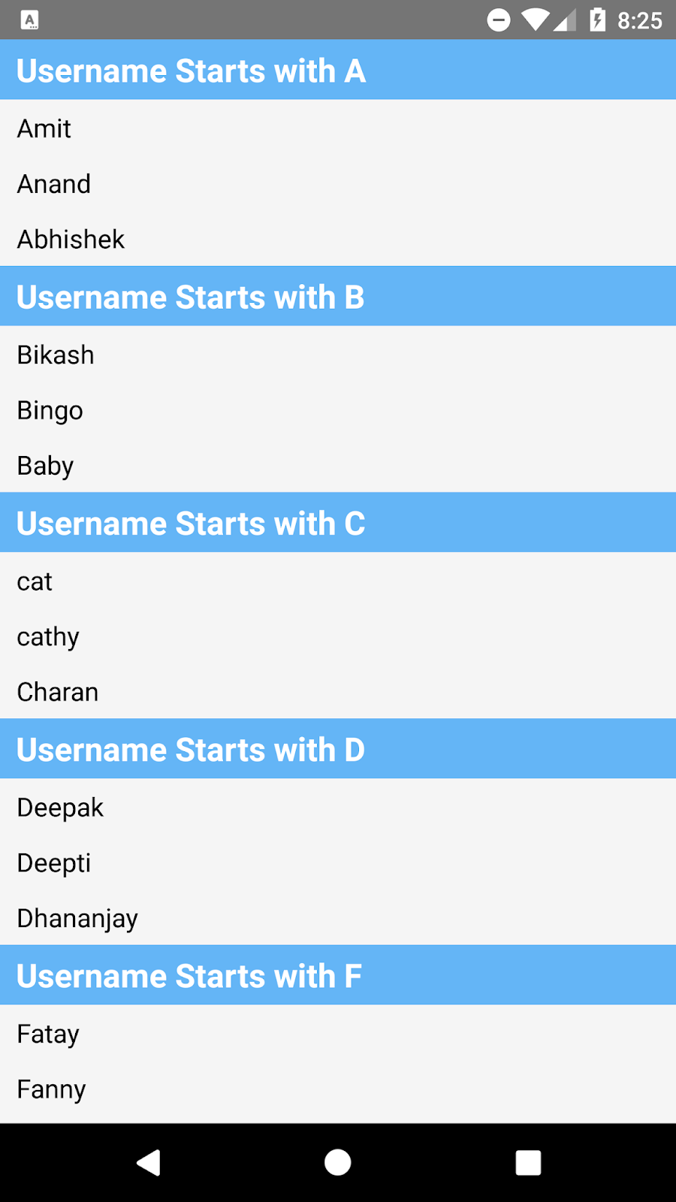Tap the Username Starts with D header
Image resolution: width=676 pixels, height=1202 pixels.
(191, 749)
